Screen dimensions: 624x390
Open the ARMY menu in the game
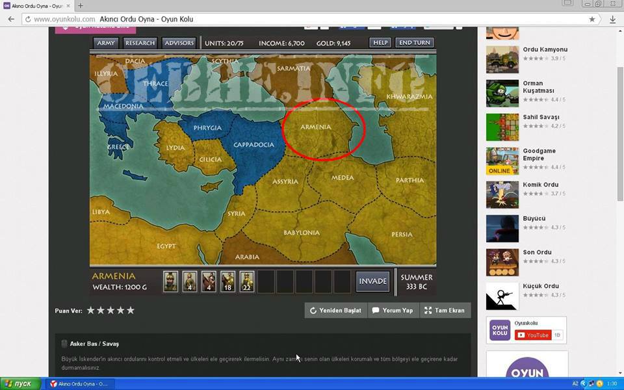106,43
